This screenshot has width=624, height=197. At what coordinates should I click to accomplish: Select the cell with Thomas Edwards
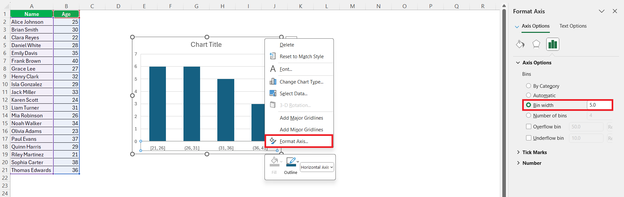coord(32,170)
